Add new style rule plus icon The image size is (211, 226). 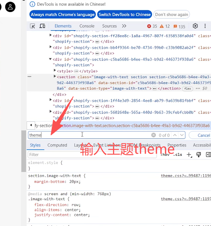point(189,155)
